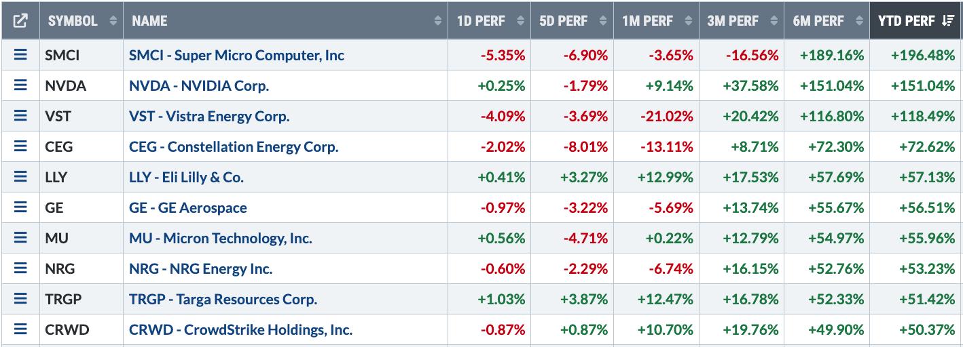Open the row menu icon for TRGP
963x347 pixels.
click(x=20, y=299)
